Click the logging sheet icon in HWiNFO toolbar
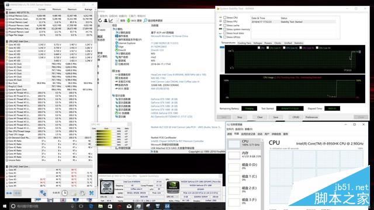Screen dimensions: 374x210 pos(74,193)
